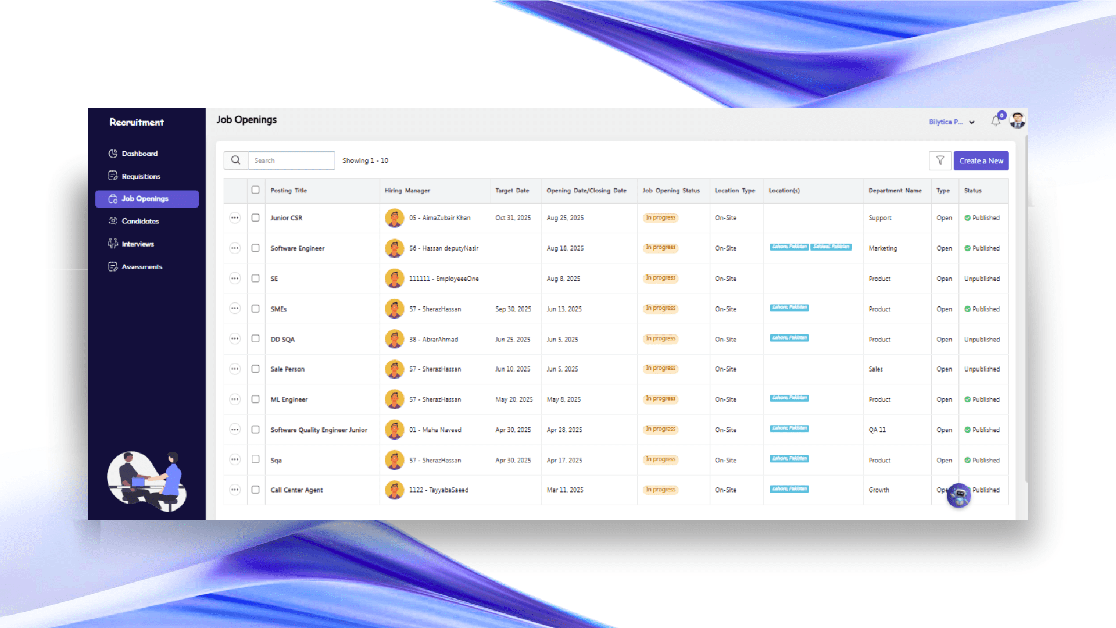Check the Software Engineer row checkbox
1116x628 pixels.
pyautogui.click(x=255, y=248)
